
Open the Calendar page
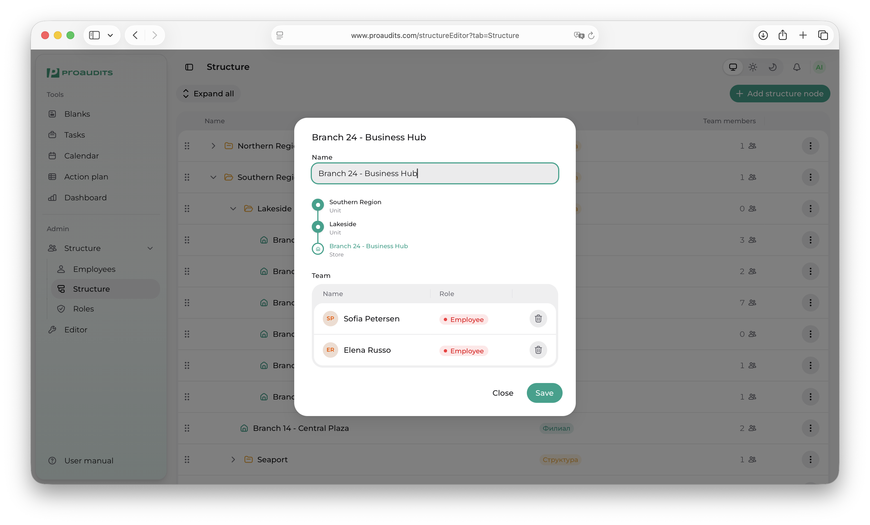[81, 156]
